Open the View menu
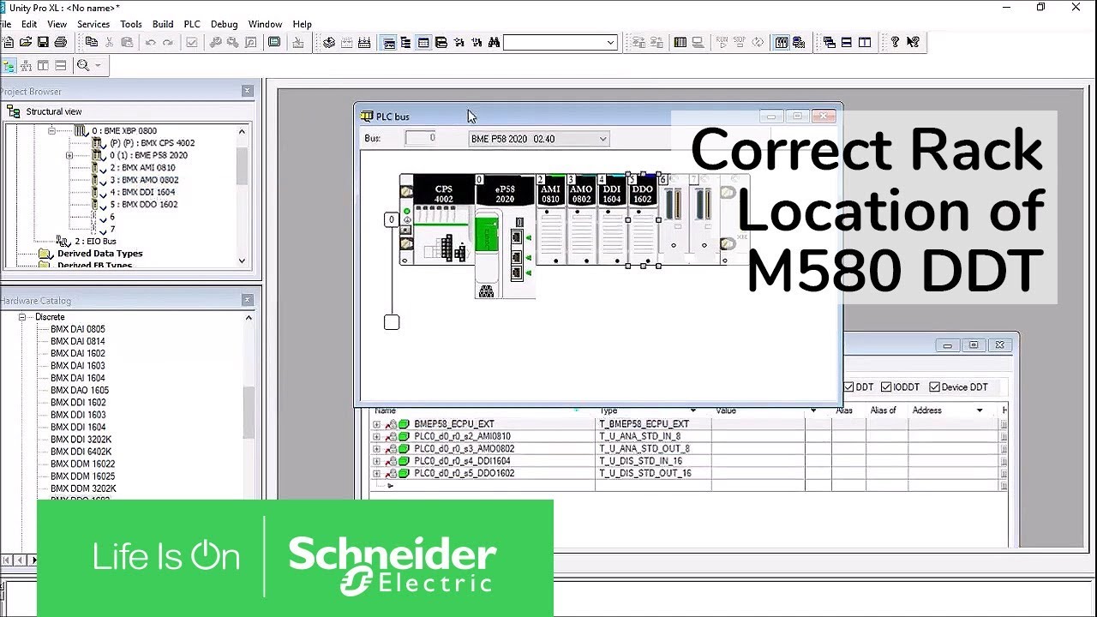This screenshot has width=1097, height=617. pos(57,24)
